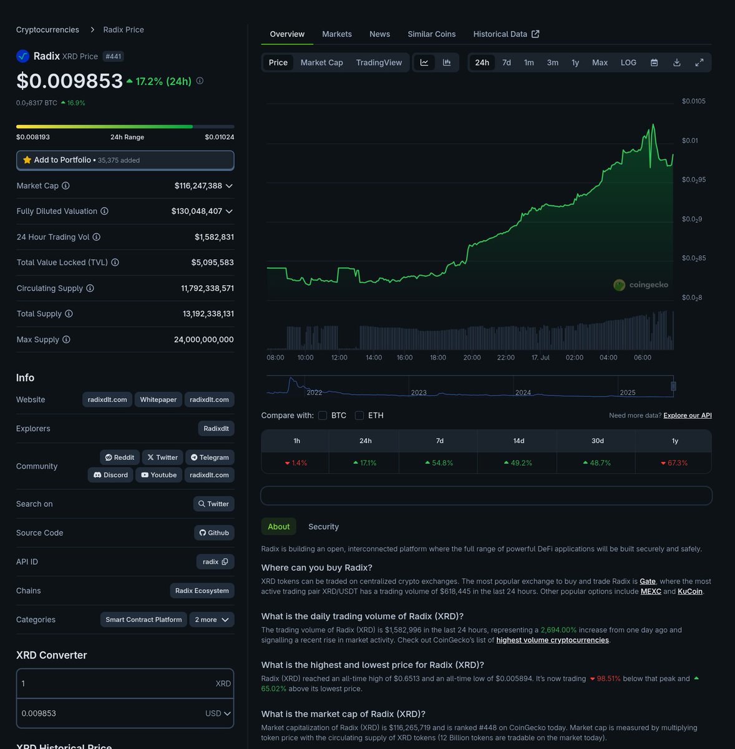Expand the Fully Diluted Valuation chevron

pos(229,212)
